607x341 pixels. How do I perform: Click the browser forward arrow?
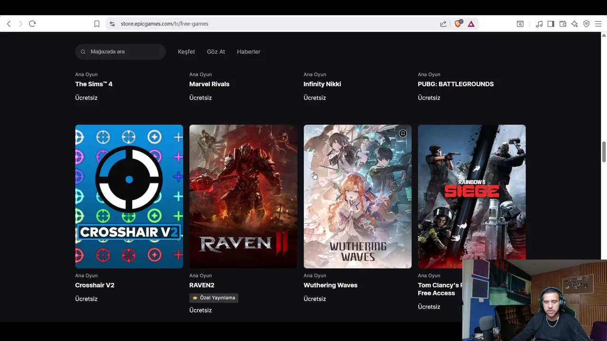coord(20,24)
